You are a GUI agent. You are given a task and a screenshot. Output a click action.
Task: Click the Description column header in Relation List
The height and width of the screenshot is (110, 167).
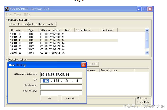tap(117, 70)
